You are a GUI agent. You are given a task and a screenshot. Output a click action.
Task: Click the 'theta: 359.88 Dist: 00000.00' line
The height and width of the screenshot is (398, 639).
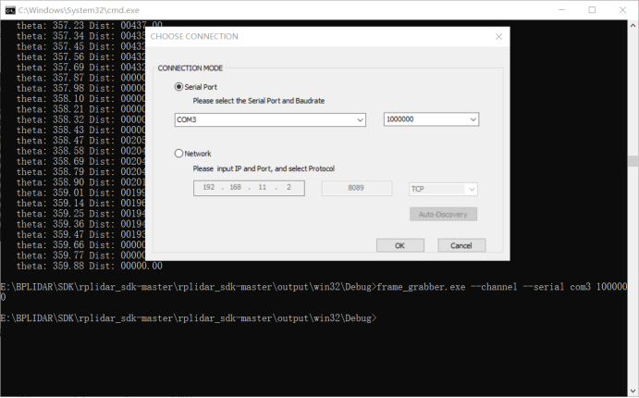coord(90,266)
